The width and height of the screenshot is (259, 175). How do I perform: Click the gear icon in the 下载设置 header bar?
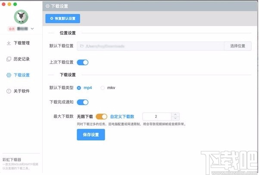pyautogui.click(x=47, y=6)
